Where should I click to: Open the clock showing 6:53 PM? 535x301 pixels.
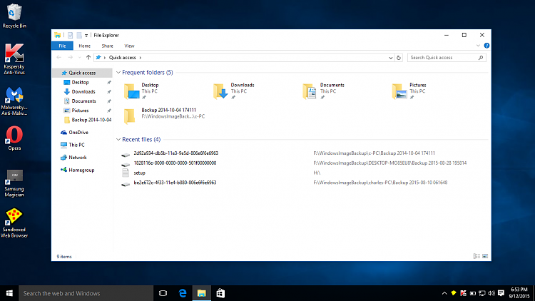click(x=519, y=293)
